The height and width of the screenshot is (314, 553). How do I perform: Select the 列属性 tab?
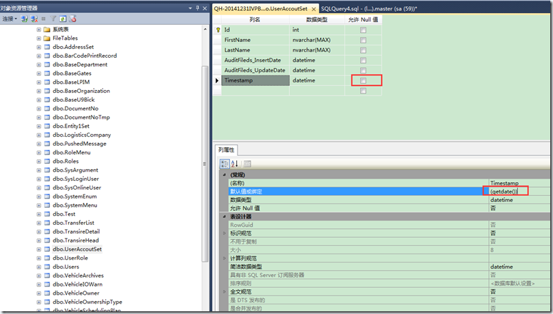point(226,150)
